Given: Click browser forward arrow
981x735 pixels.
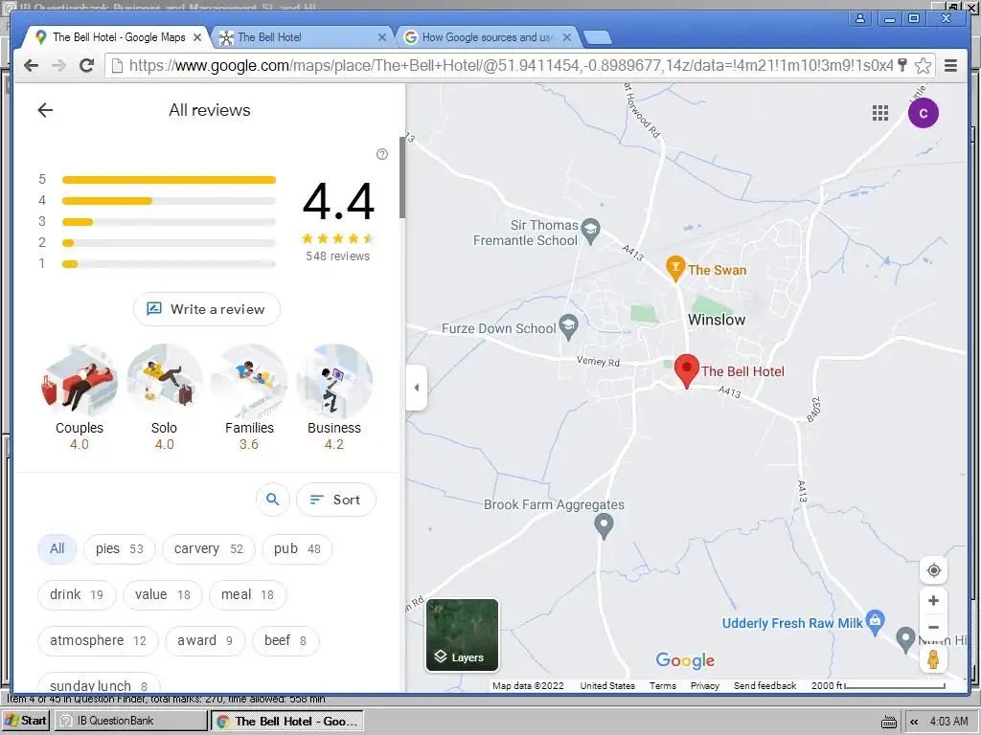Looking at the screenshot, I should 58,65.
